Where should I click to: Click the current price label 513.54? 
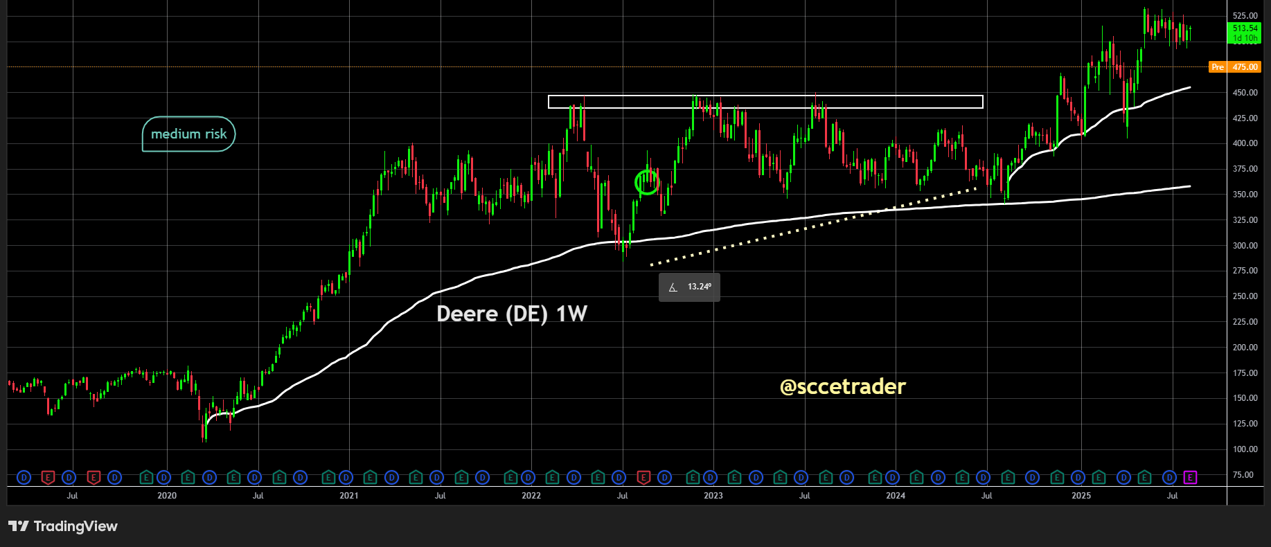(x=1245, y=28)
